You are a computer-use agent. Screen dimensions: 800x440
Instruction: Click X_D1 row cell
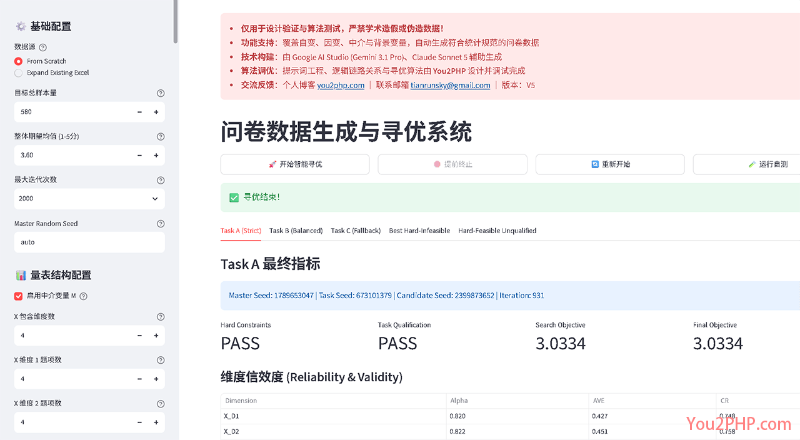[x=333, y=416]
